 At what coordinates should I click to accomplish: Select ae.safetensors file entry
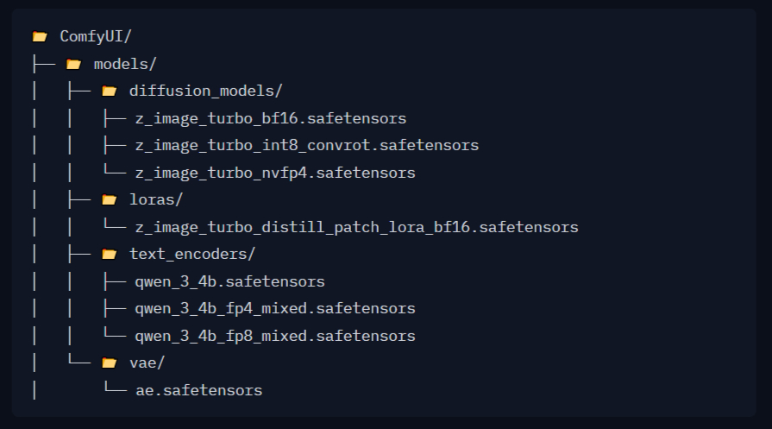tap(199, 390)
